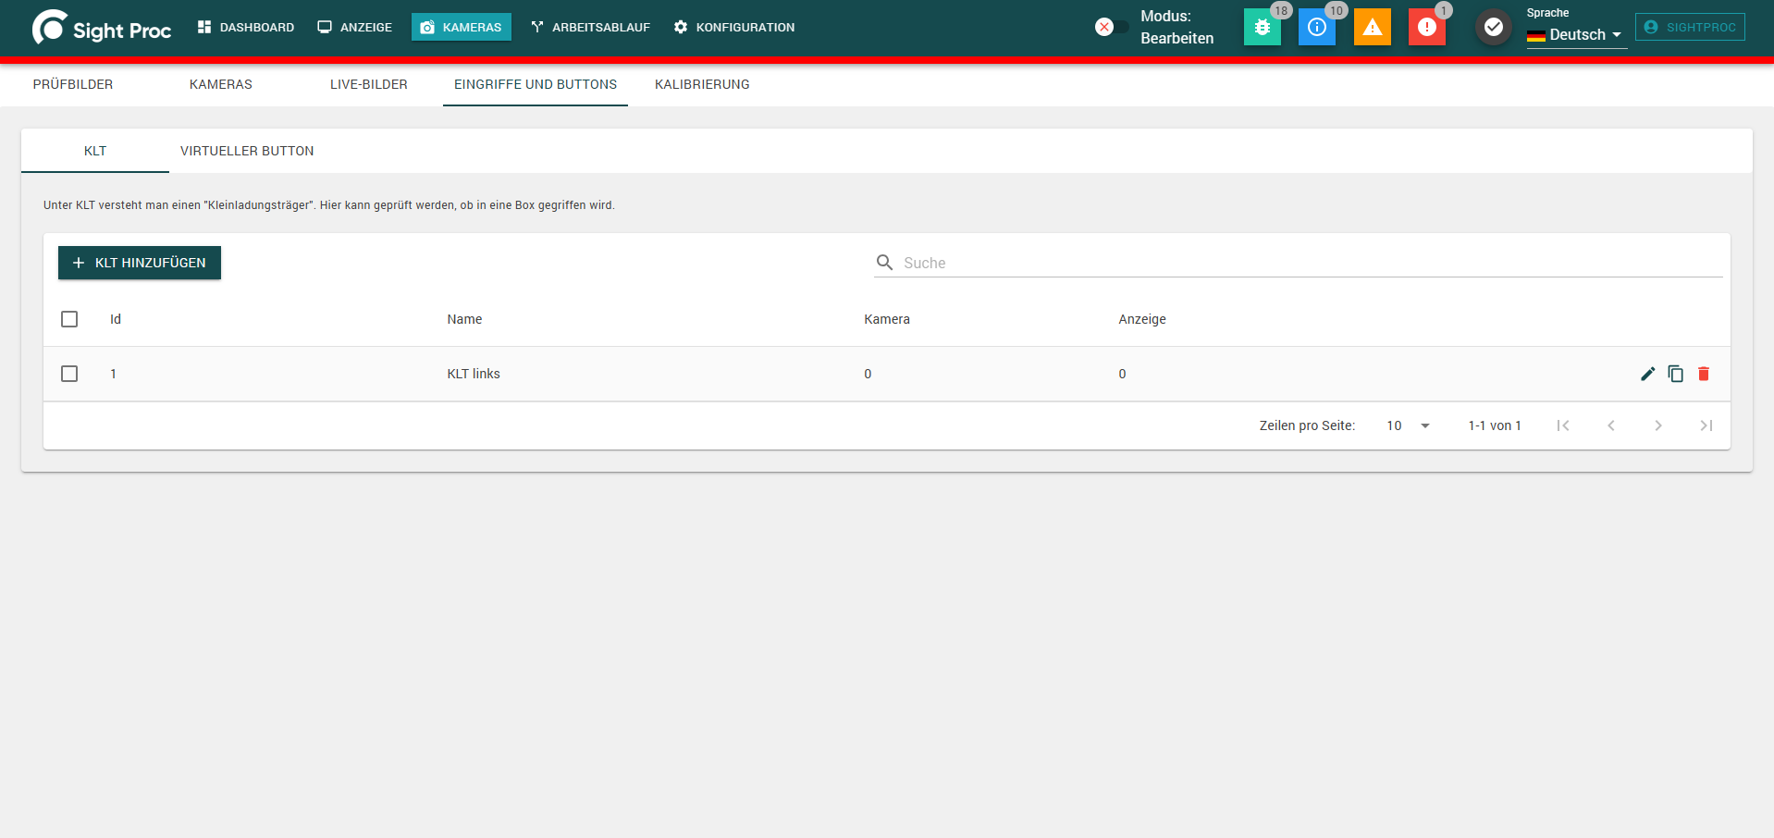
Task: Edit KLT links with pencil icon
Action: (1647, 374)
